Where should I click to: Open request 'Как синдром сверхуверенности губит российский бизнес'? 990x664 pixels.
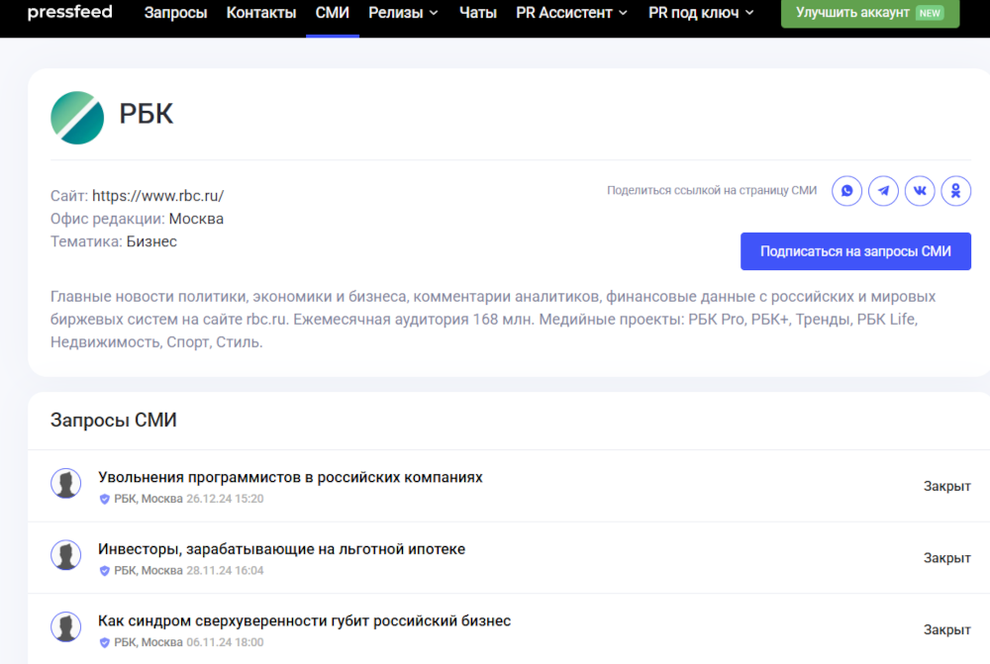(304, 621)
